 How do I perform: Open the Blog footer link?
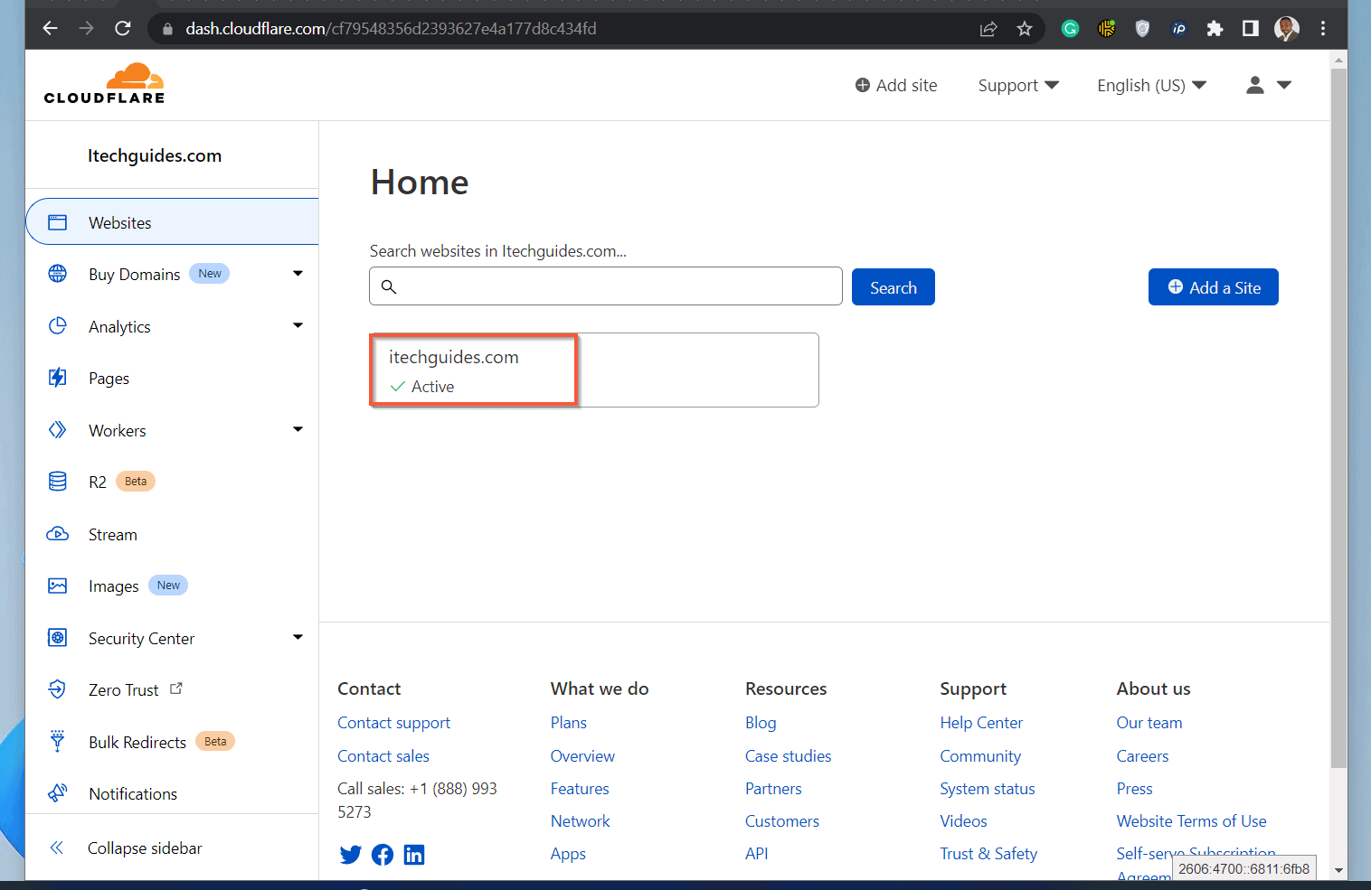tap(761, 723)
